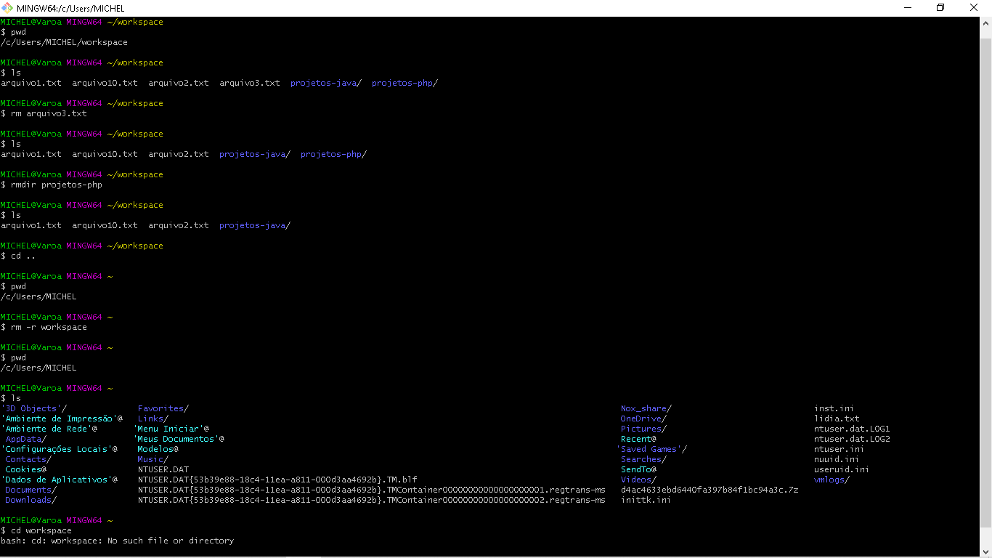
Task: Click the Music directory entry
Action: (x=153, y=459)
